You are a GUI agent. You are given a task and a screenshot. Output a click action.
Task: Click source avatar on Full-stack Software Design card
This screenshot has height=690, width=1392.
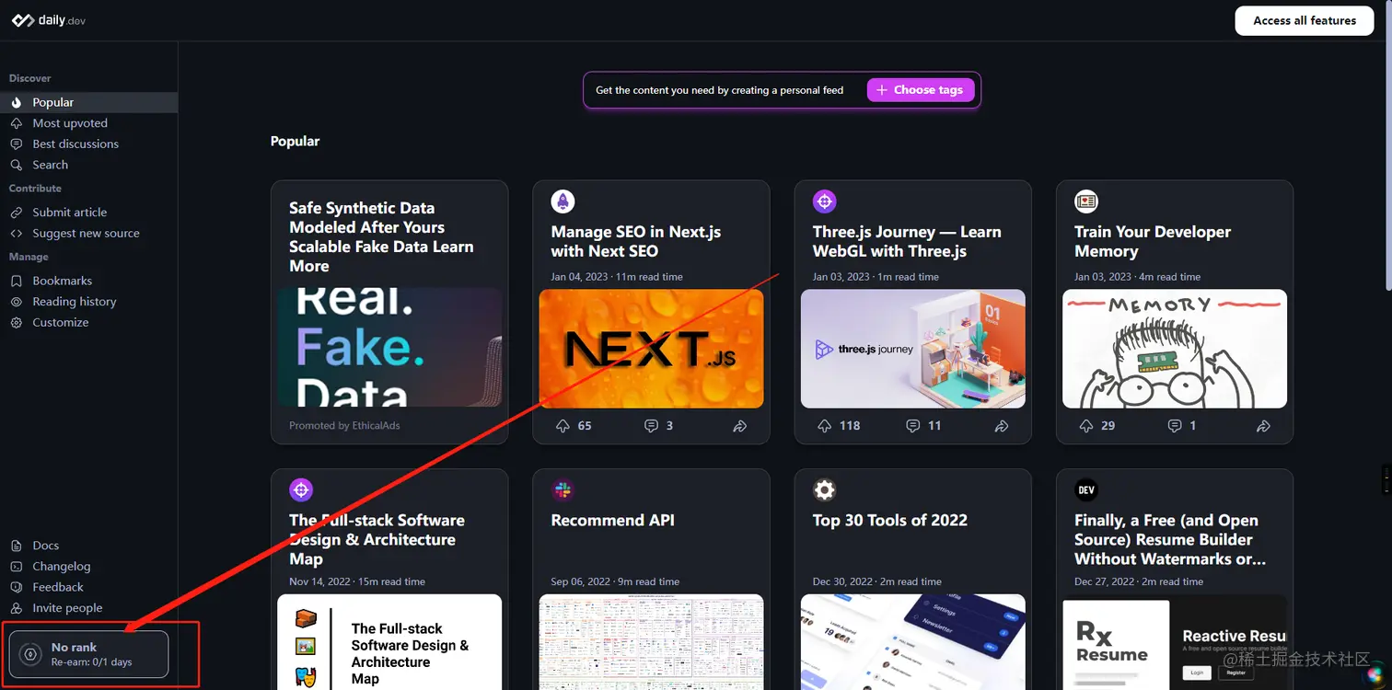click(301, 489)
